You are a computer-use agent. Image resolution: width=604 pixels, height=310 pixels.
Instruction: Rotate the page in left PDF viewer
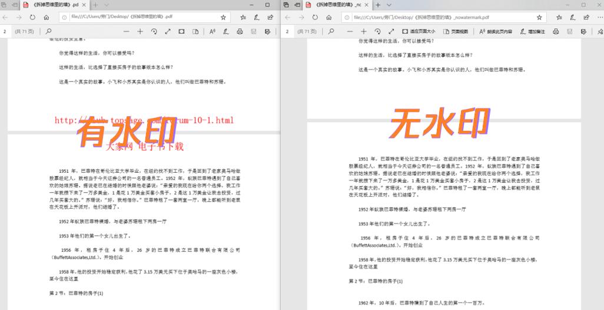pyautogui.click(x=154, y=31)
